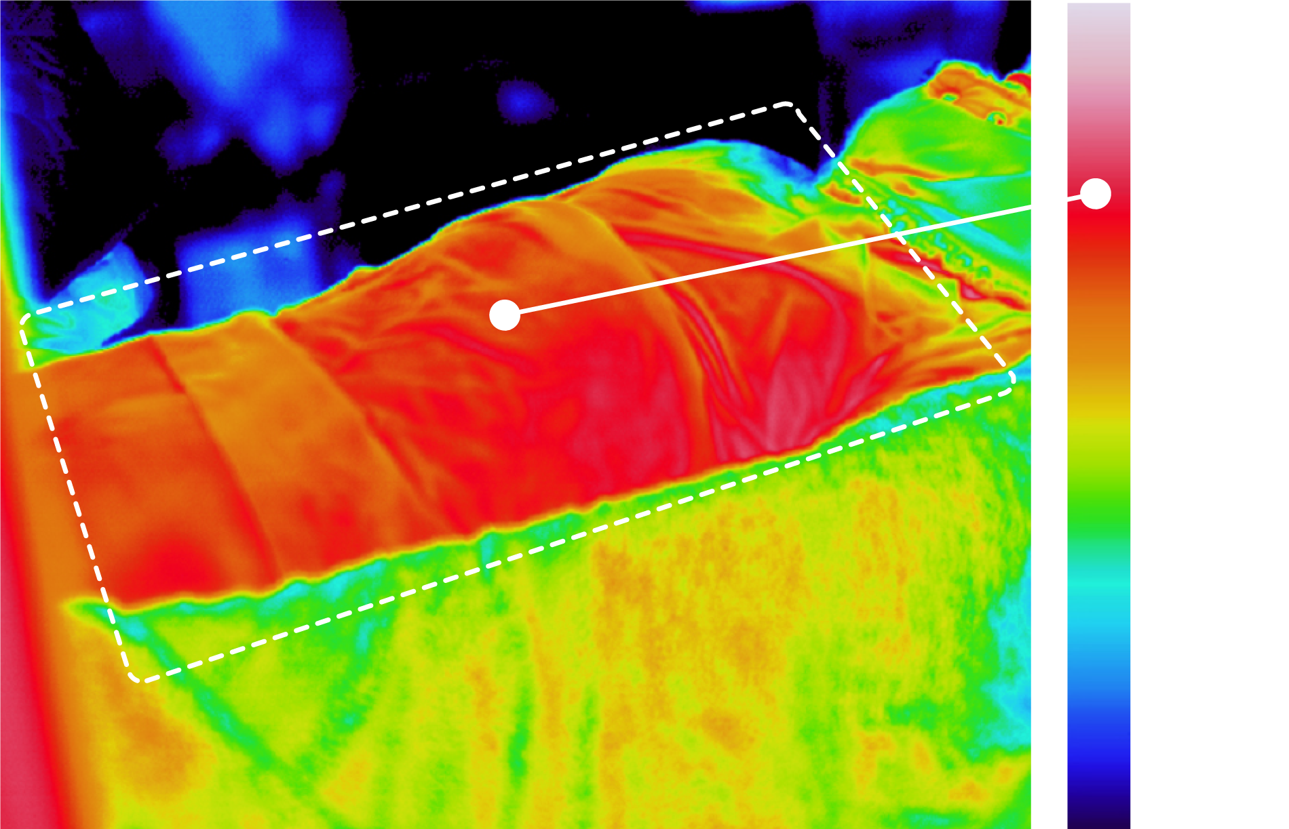Select the white marker dot on the color scale
Screen dimensions: 1289x829
[x=1095, y=195]
